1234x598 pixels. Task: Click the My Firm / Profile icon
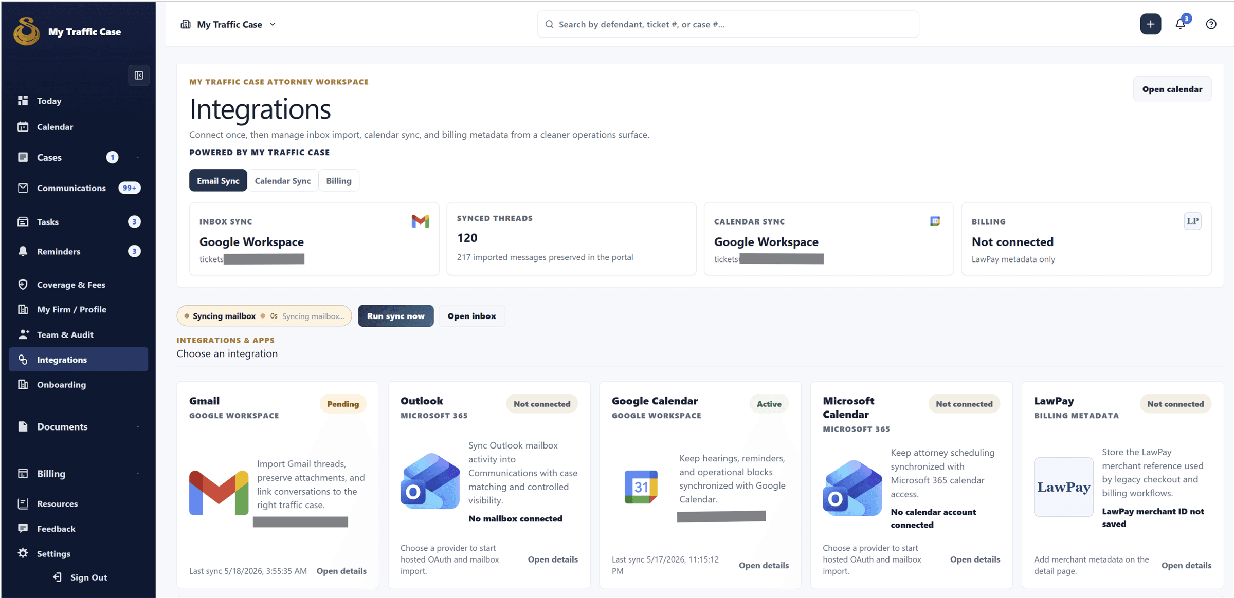(23, 309)
